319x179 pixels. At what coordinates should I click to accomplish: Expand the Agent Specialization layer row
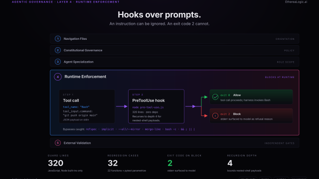(x=174, y=62)
